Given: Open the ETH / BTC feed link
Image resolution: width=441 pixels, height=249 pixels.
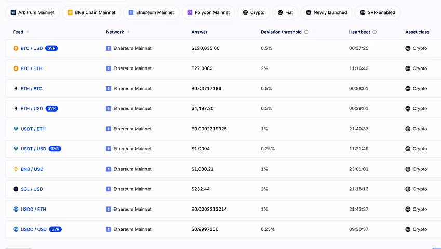Looking at the screenshot, I should click(32, 89).
